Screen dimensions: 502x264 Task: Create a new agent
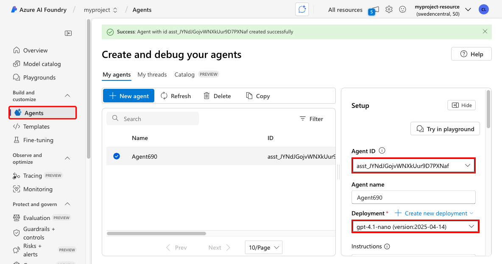pos(128,96)
